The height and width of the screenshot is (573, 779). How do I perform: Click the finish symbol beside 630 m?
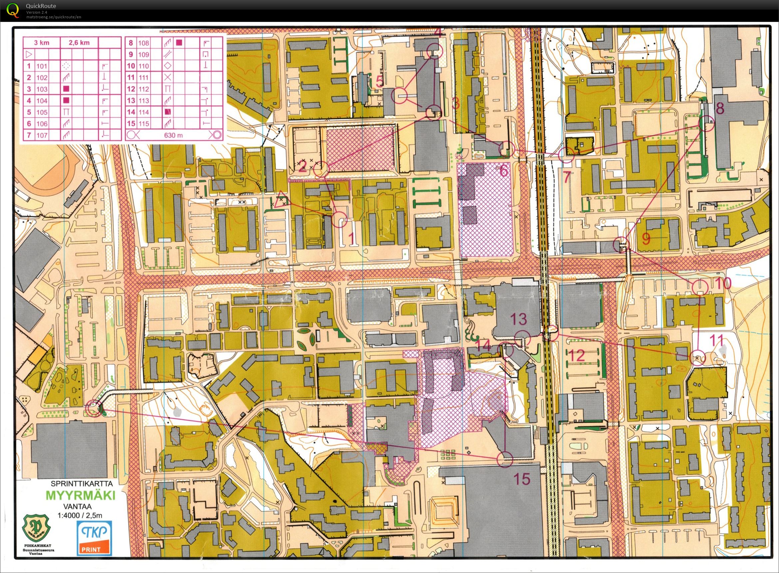pyautogui.click(x=217, y=135)
